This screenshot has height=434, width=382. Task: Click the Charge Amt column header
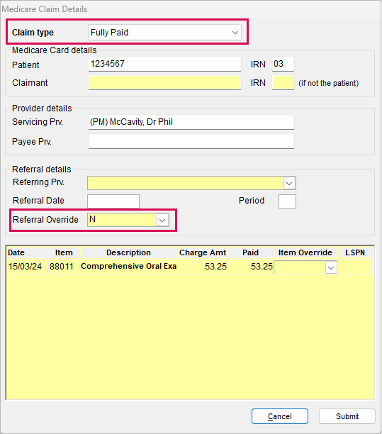[203, 252]
